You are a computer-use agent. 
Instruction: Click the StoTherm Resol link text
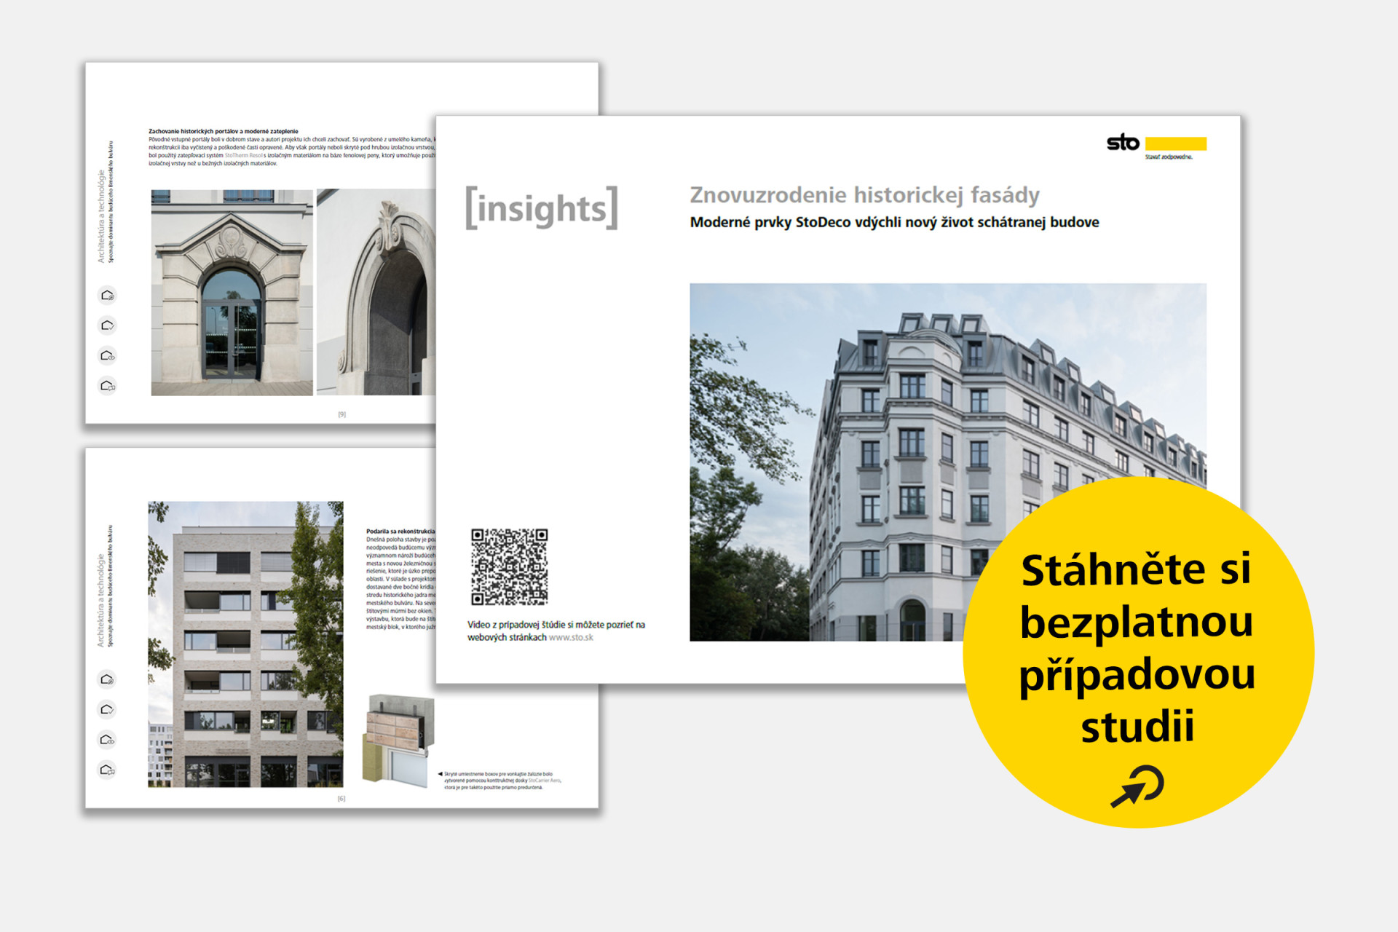pyautogui.click(x=243, y=155)
